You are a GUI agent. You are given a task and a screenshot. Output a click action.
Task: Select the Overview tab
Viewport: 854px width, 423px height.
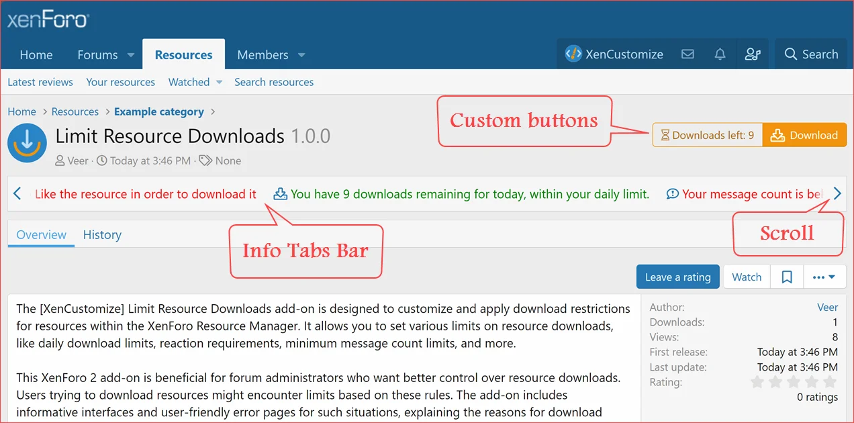[x=41, y=235]
